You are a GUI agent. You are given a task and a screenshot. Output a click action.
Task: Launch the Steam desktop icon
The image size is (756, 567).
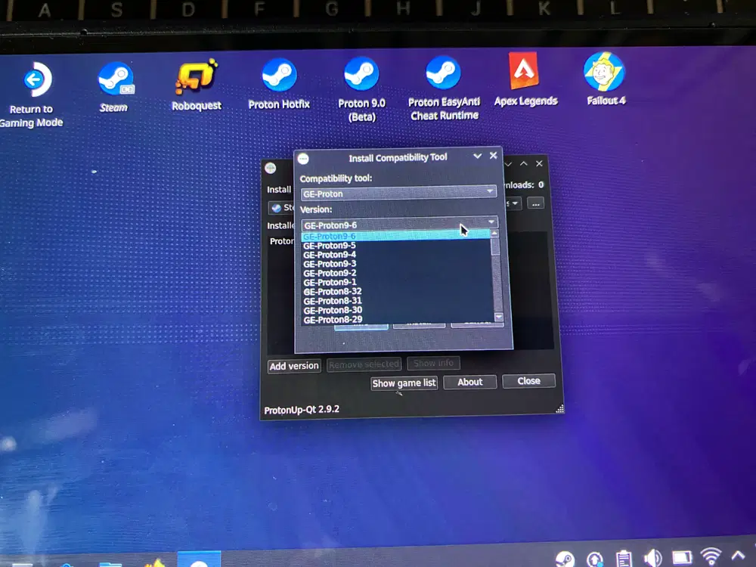(x=115, y=87)
